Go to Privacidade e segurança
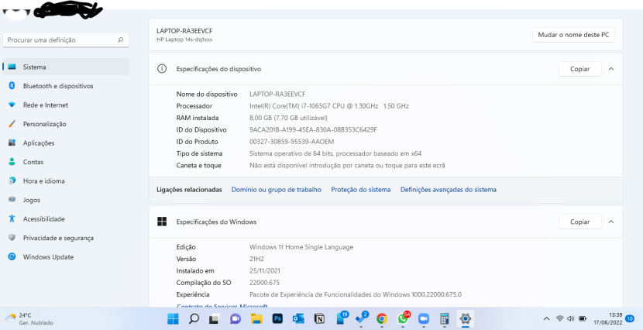Screen dimensions: 643x330 coord(66,238)
